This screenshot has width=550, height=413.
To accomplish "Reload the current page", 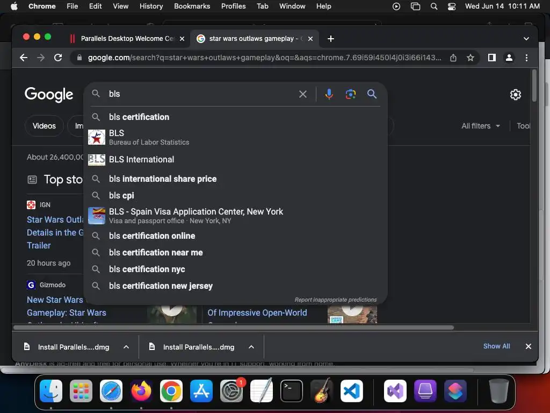I will tap(58, 58).
